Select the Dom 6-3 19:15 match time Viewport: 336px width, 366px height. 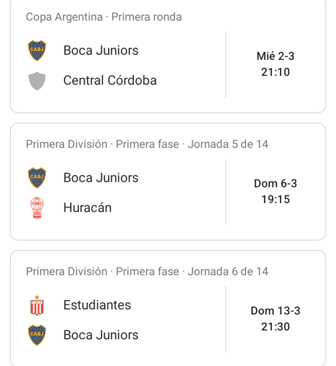click(x=275, y=191)
